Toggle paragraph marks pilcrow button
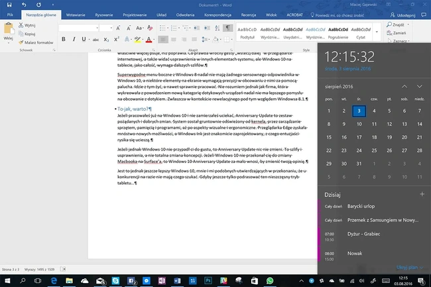The width and height of the screenshot is (431, 287). coord(227,28)
